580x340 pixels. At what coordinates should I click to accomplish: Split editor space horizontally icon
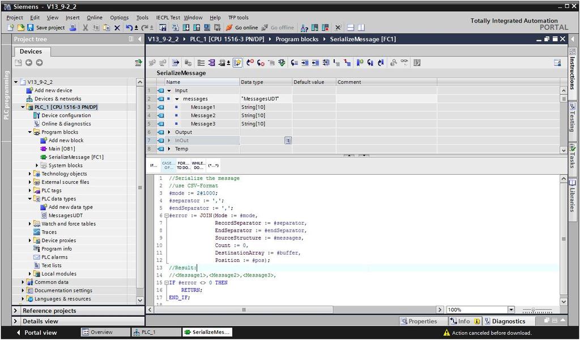click(351, 28)
